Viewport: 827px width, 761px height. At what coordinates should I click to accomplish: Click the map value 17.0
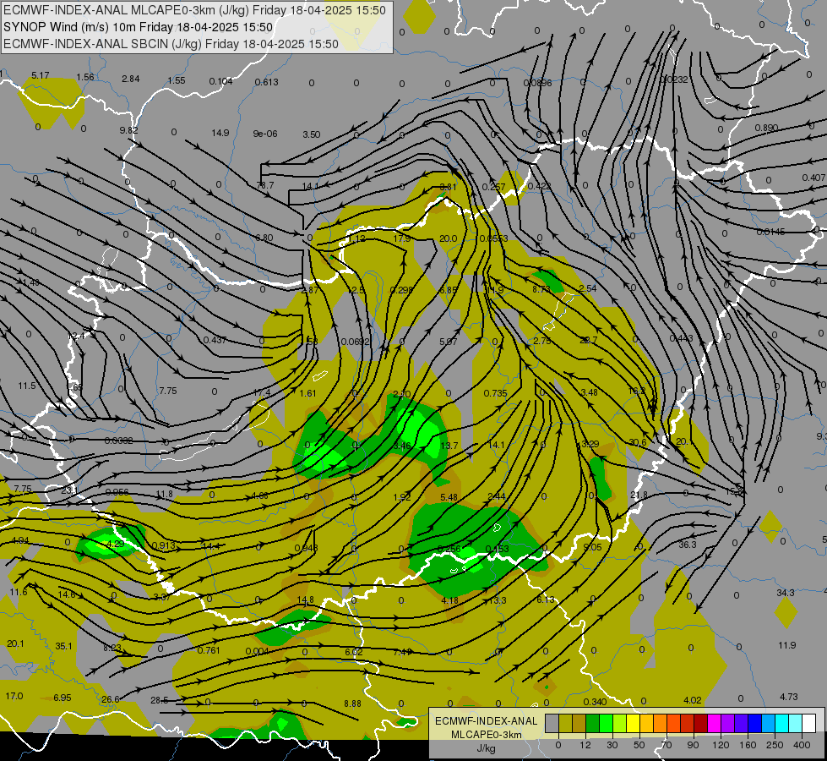(14, 696)
